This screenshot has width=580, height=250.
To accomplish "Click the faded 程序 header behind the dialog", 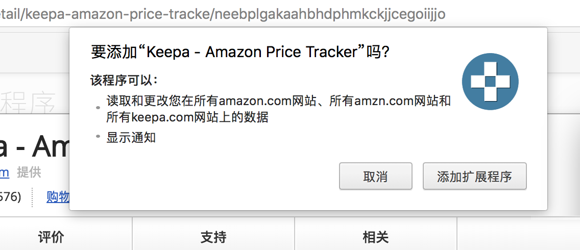I will click(x=28, y=103).
